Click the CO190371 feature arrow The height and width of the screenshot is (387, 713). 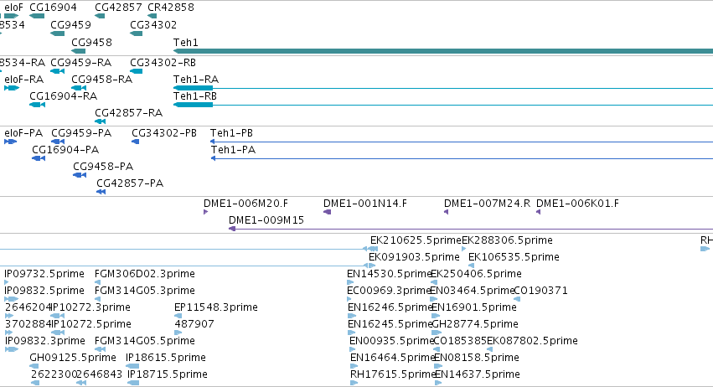click(x=517, y=299)
